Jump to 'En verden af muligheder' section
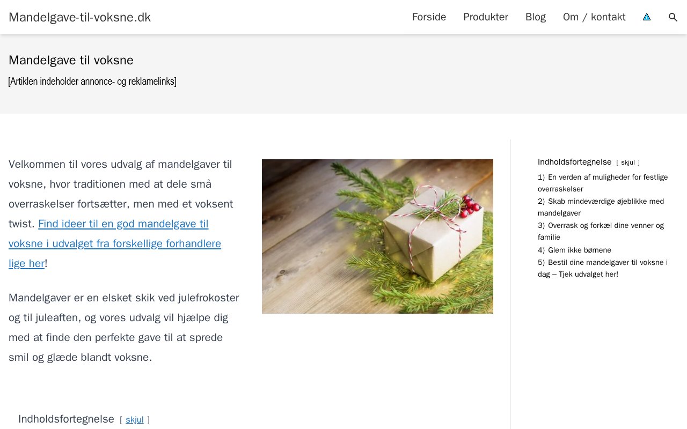 [603, 183]
